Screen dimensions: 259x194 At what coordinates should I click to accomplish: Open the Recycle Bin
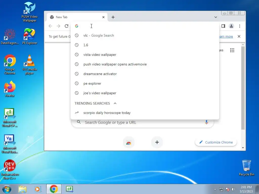click(x=246, y=168)
